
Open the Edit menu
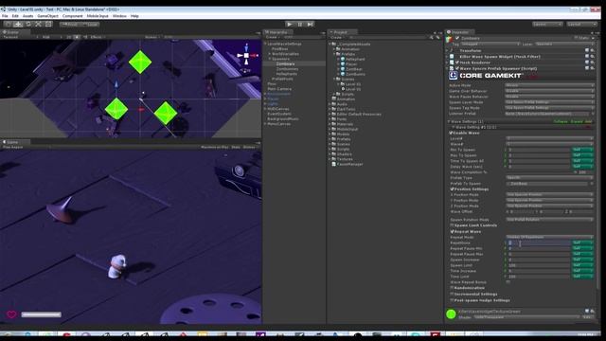tap(15, 16)
